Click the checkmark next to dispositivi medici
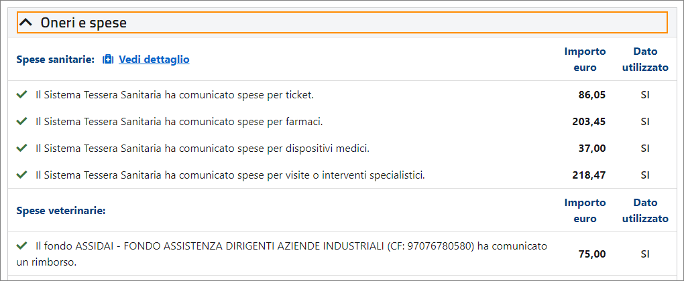This screenshot has height=281, width=684. pos(22,148)
